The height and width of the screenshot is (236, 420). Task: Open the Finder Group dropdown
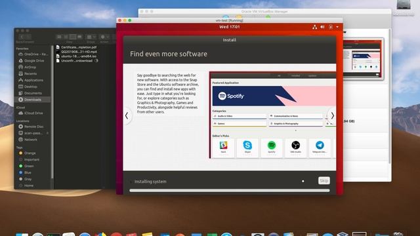tap(91, 37)
